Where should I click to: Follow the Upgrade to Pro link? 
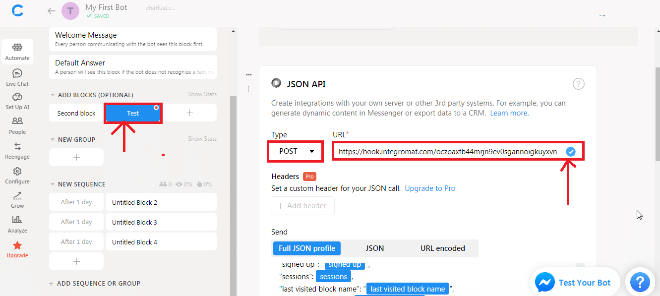pos(430,188)
